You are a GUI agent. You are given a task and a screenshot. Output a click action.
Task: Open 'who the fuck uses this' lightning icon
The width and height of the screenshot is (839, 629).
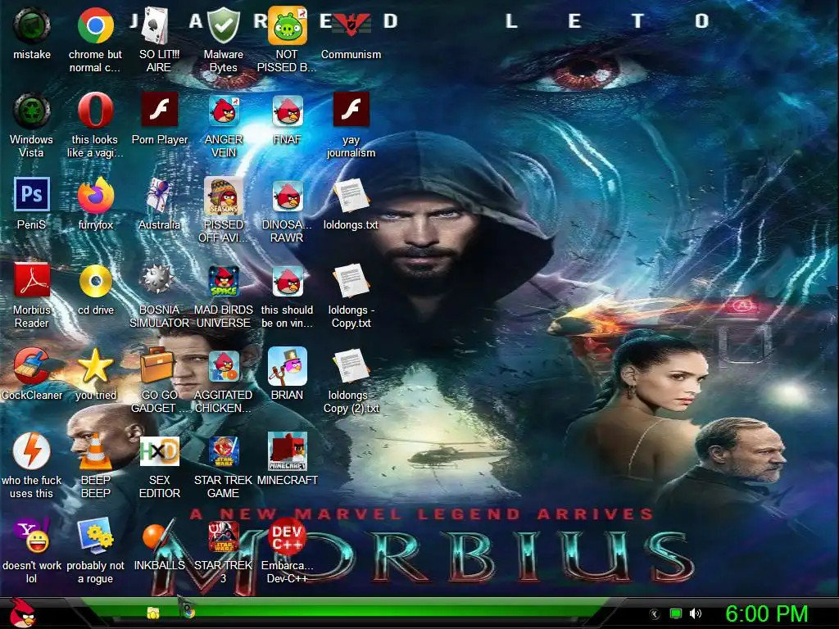coord(32,451)
